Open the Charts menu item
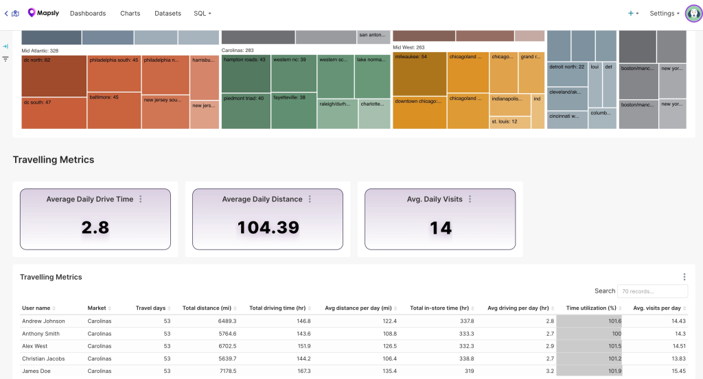Viewport: 703px width, 379px height. (130, 13)
